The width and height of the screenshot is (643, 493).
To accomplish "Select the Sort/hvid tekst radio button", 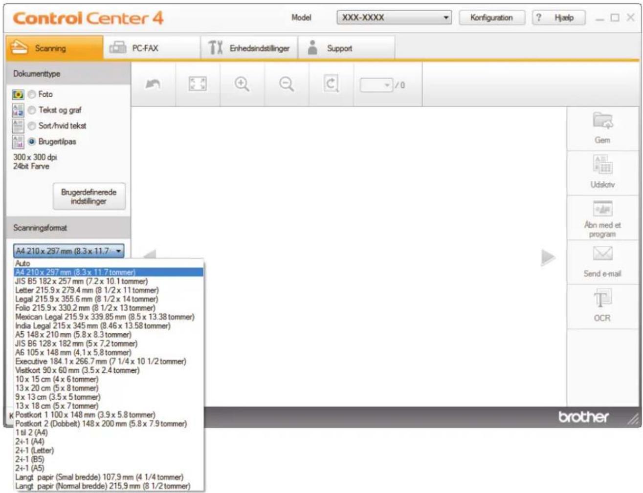I will (x=32, y=126).
